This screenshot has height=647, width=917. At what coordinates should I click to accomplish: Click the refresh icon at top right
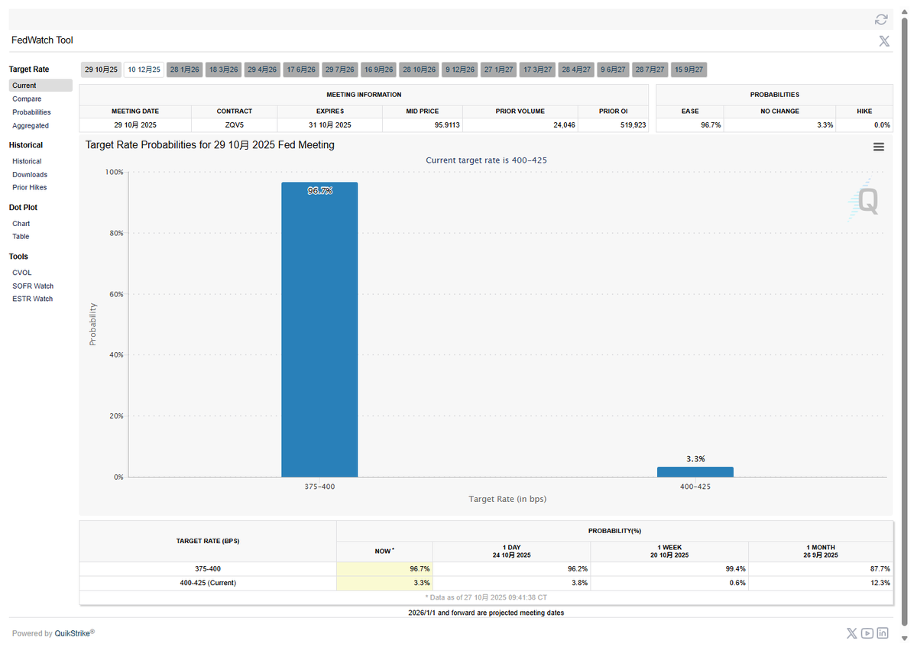tap(881, 19)
